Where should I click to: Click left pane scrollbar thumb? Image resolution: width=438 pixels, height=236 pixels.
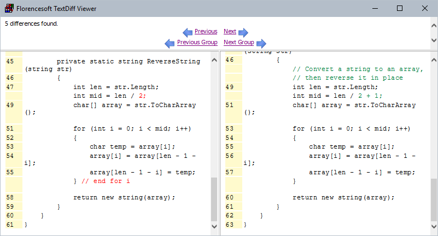(214, 199)
